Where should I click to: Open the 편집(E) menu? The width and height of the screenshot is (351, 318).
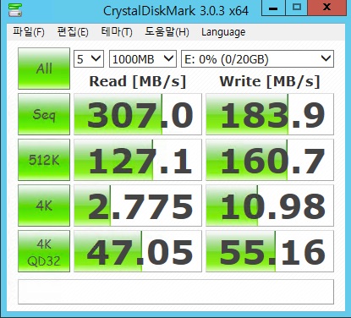tap(73, 32)
